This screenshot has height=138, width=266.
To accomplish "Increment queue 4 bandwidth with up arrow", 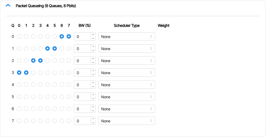I will point(93,83).
